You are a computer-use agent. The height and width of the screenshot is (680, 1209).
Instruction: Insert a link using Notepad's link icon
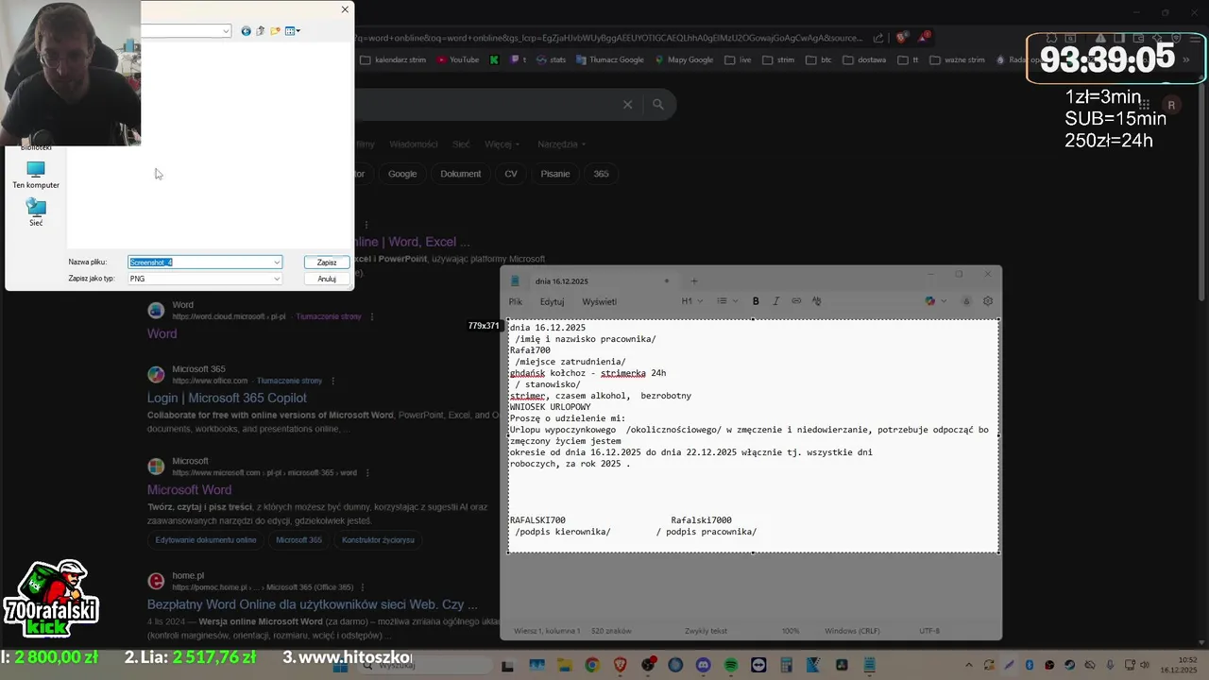796,301
